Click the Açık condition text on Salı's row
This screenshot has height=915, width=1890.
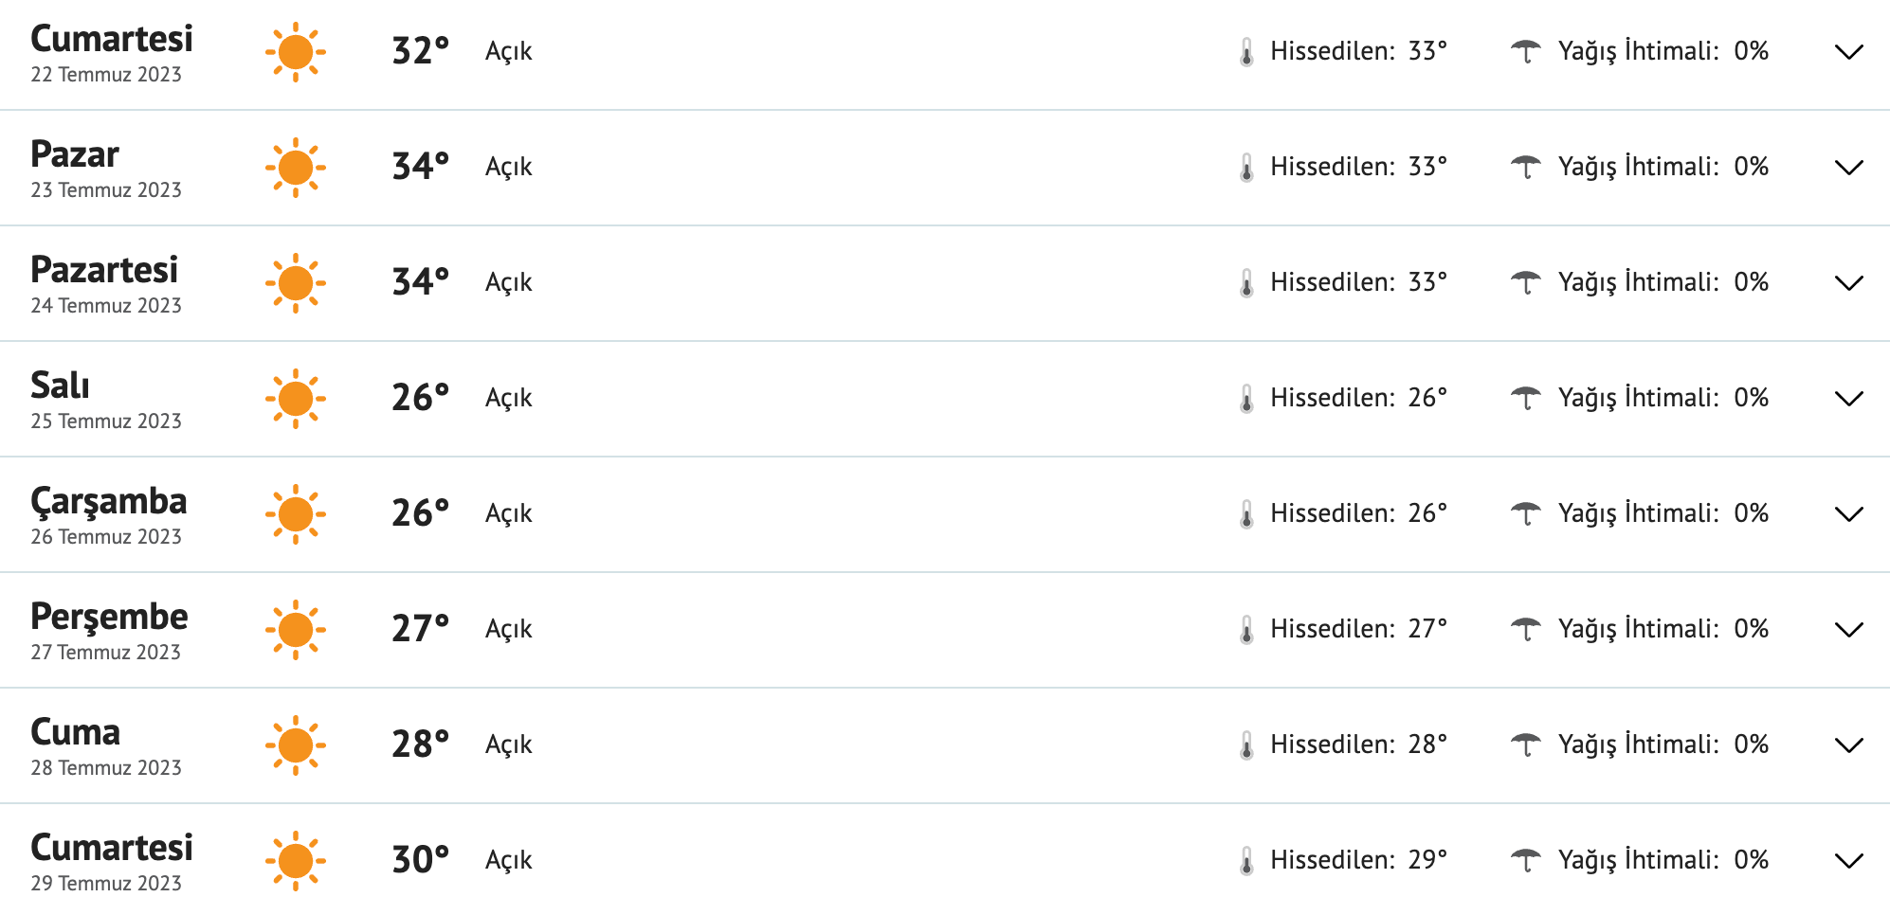click(509, 398)
